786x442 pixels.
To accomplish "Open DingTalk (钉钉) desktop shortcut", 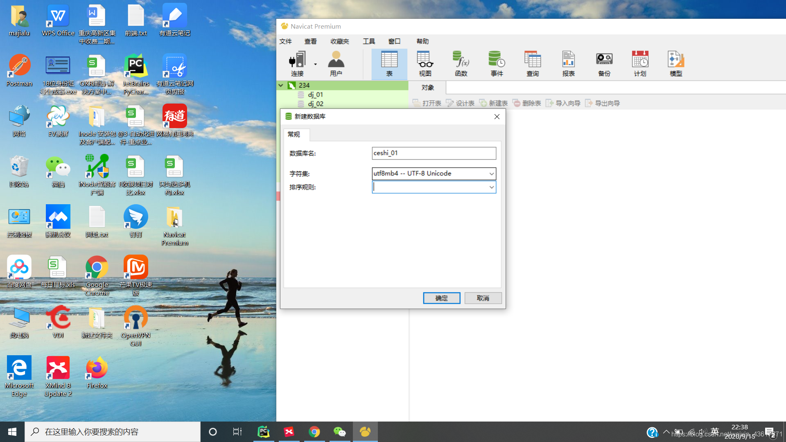I will point(136,221).
